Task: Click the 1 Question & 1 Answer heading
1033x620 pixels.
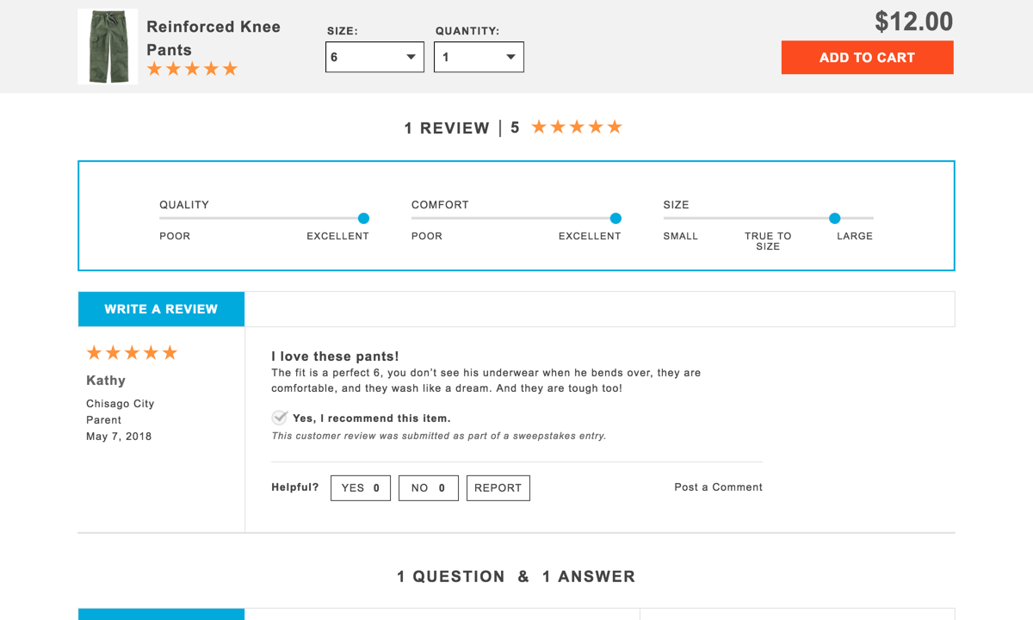Action: [516, 577]
